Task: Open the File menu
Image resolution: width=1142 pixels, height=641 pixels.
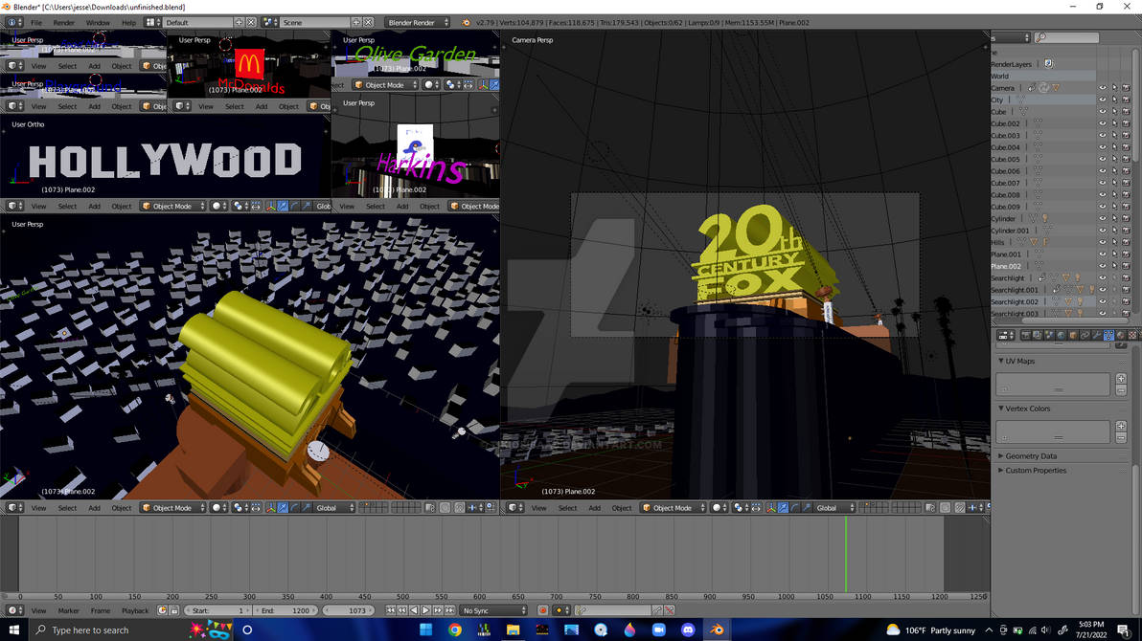Action: coord(36,23)
